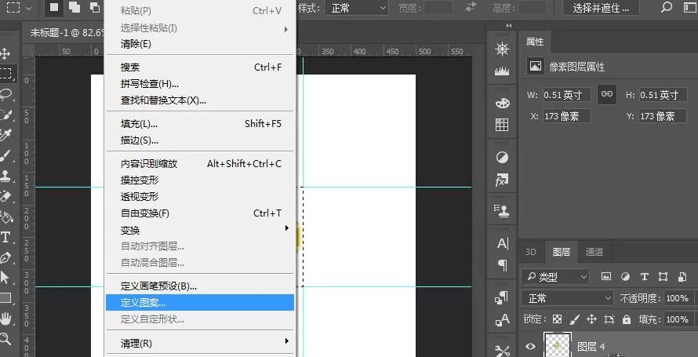Choose 填充(L)... menu item
The height and width of the screenshot is (357, 698).
199,124
